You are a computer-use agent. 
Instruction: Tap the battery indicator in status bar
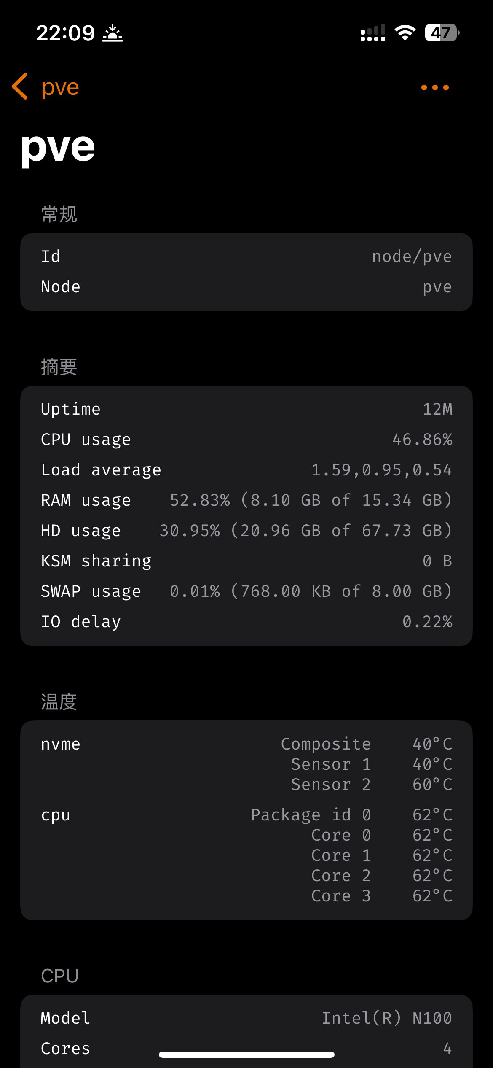pyautogui.click(x=442, y=33)
